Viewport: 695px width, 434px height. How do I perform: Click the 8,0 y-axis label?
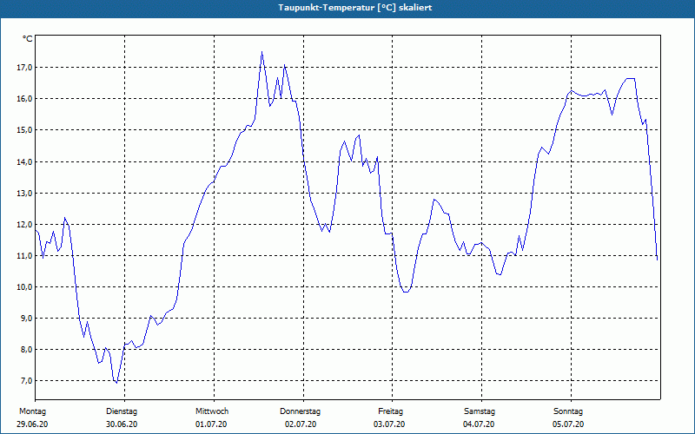click(26, 350)
